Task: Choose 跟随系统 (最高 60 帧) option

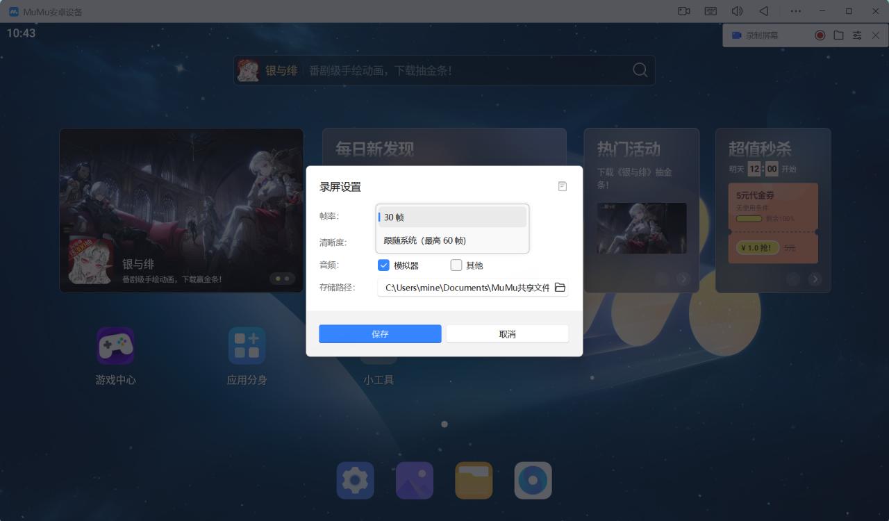Action: coord(452,240)
